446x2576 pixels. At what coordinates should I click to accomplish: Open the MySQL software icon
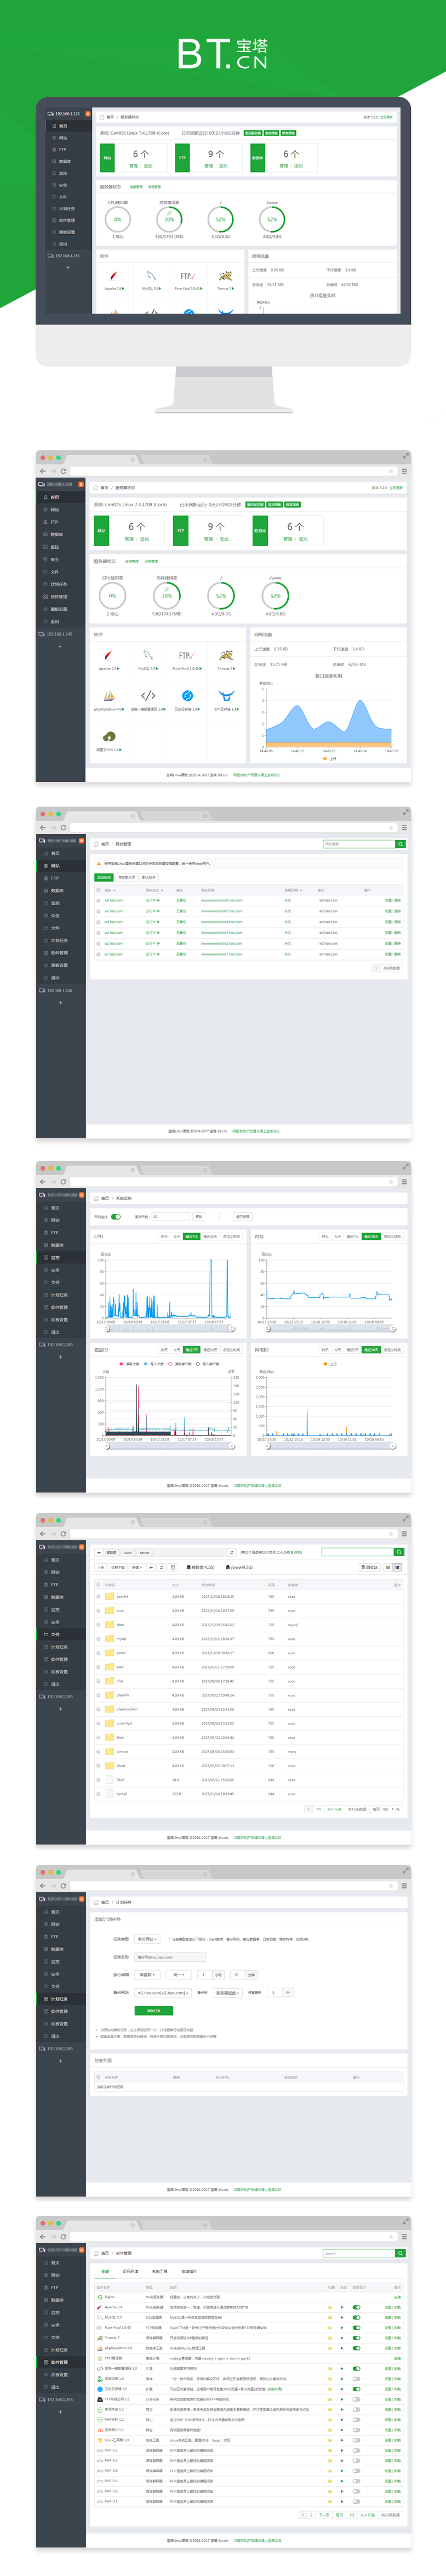pos(148,656)
